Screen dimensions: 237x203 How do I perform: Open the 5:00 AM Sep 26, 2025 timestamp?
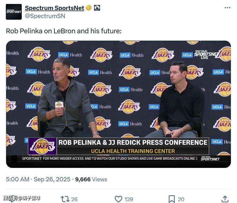(38, 179)
